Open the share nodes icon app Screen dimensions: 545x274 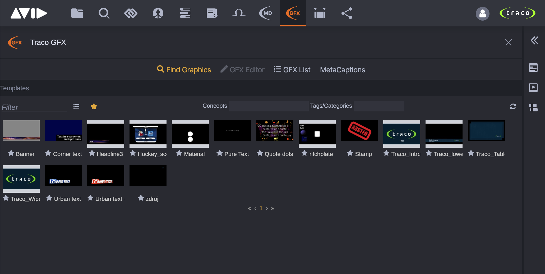(347, 13)
